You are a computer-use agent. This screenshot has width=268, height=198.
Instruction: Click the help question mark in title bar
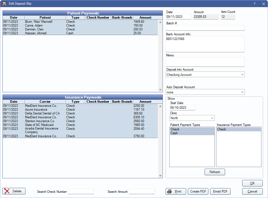(x=254, y=4)
